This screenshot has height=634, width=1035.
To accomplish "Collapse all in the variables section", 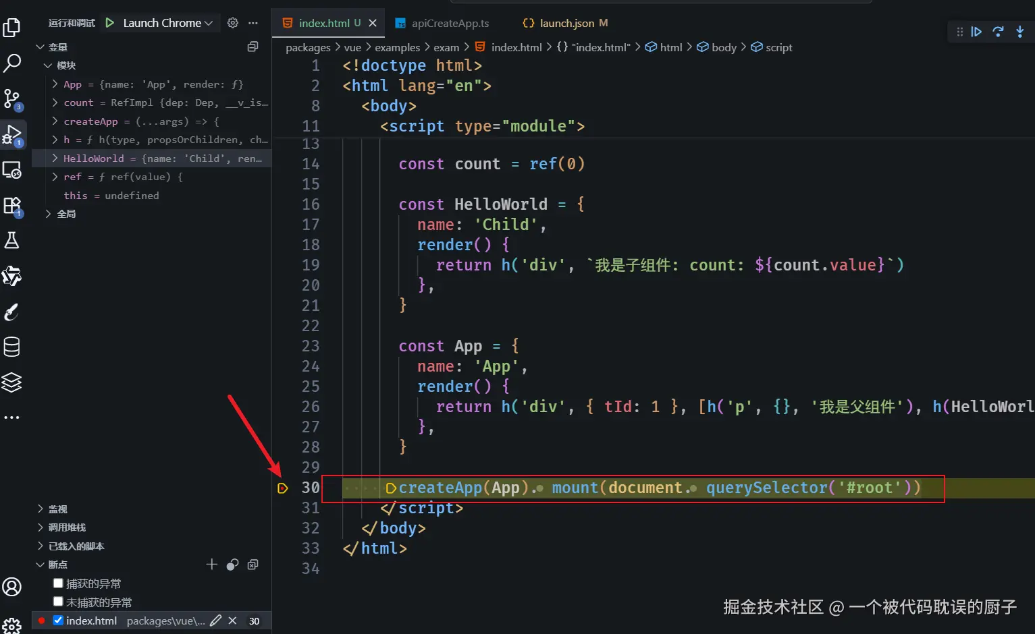I will (x=253, y=47).
